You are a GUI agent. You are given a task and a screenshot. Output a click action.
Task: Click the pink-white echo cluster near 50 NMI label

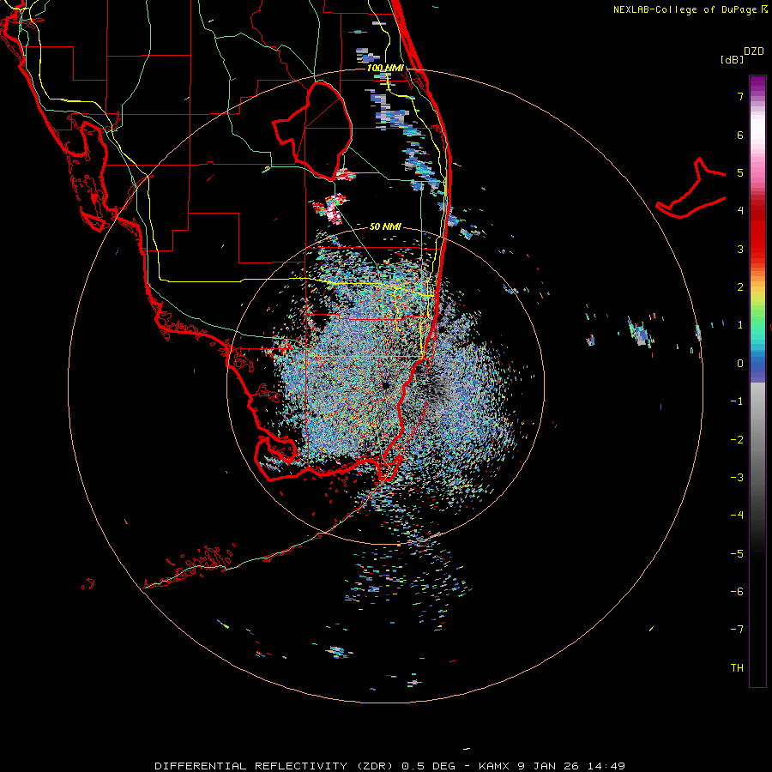pos(330,208)
